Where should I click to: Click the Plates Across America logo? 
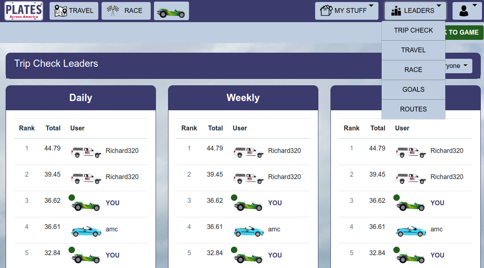(x=24, y=11)
